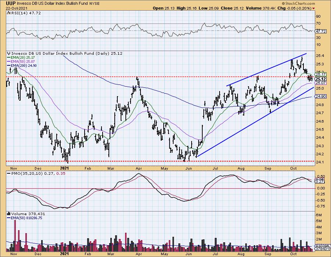This screenshot has width=331, height=257.
Task: Click the 25.17 EMA tag on the price axis
Action: pos(321,75)
